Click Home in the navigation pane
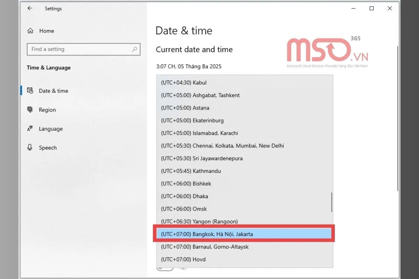The height and width of the screenshot is (279, 419). pos(47,31)
